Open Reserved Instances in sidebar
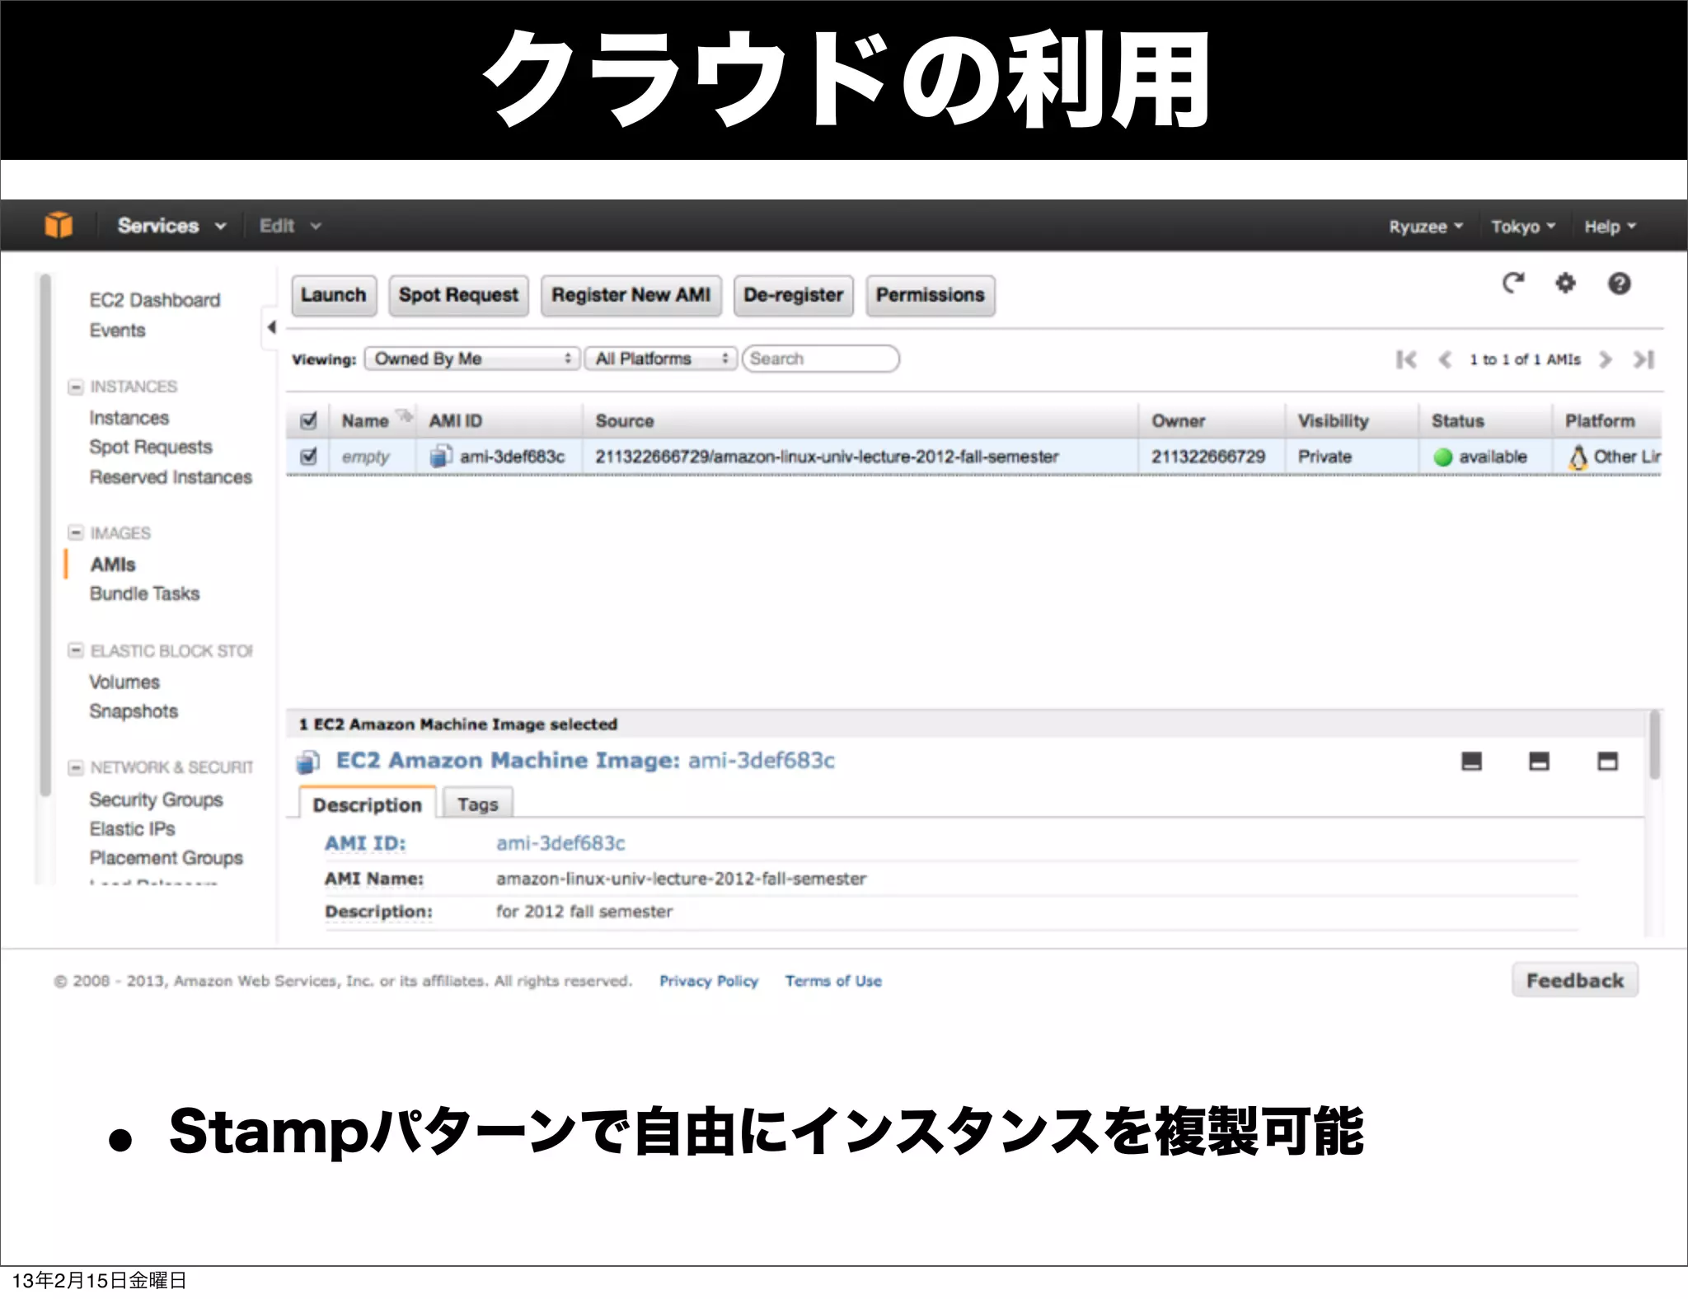Screen dimensions: 1688x1299 (171, 477)
